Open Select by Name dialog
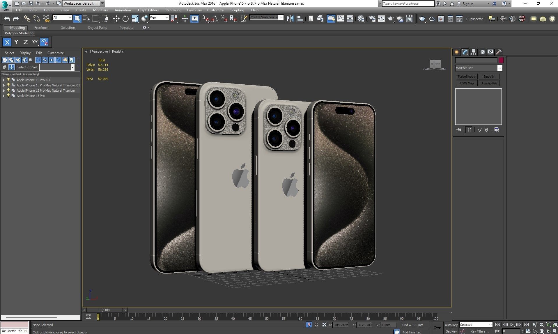 click(x=86, y=19)
